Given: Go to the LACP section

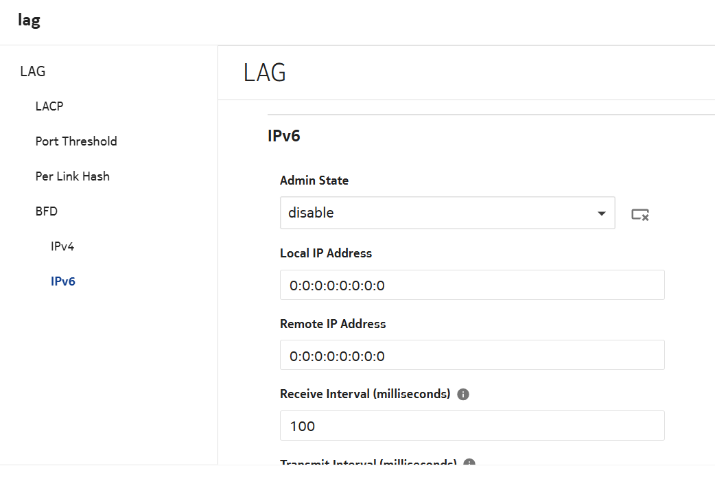Looking at the screenshot, I should point(49,106).
